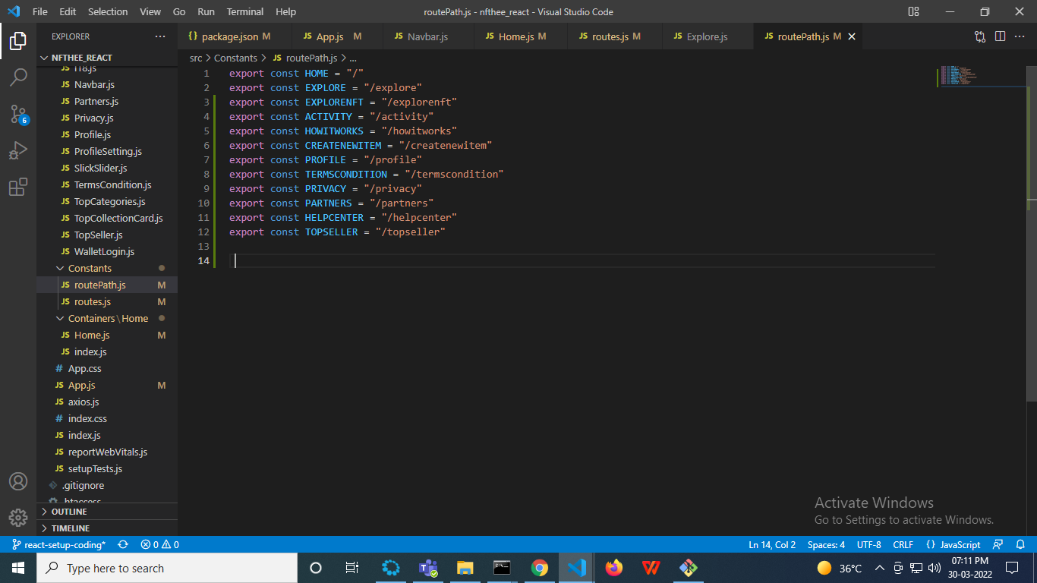The width and height of the screenshot is (1037, 583).
Task: Open routes.js in the file explorer
Action: coord(93,301)
